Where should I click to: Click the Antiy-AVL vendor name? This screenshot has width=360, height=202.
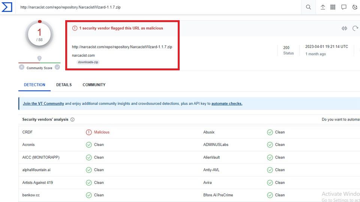coord(211,170)
